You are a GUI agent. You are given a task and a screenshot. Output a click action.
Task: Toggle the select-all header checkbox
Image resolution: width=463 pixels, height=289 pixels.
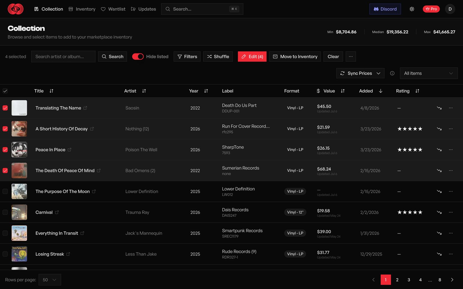tap(5, 91)
